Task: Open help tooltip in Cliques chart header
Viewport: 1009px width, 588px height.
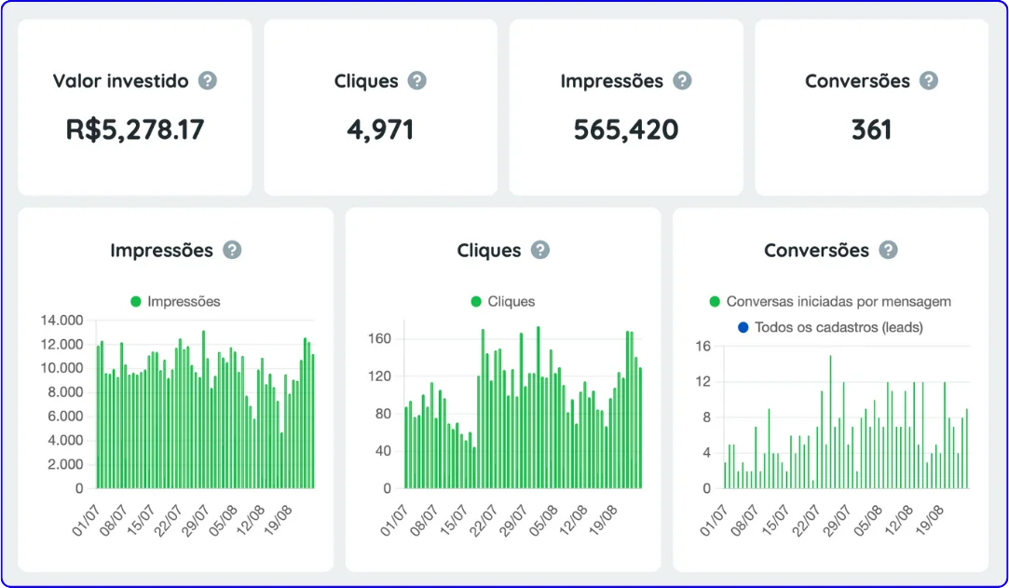Action: pos(540,251)
